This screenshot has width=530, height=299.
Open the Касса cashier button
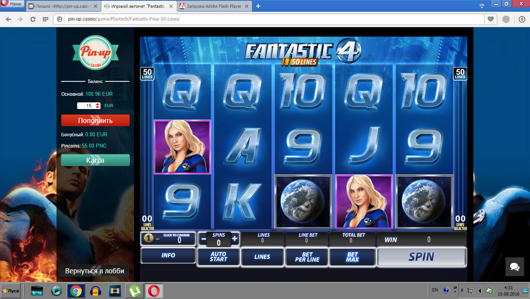tap(95, 160)
